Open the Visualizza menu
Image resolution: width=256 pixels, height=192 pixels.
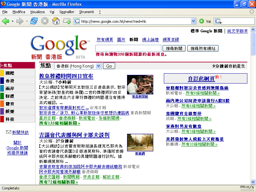(37, 12)
